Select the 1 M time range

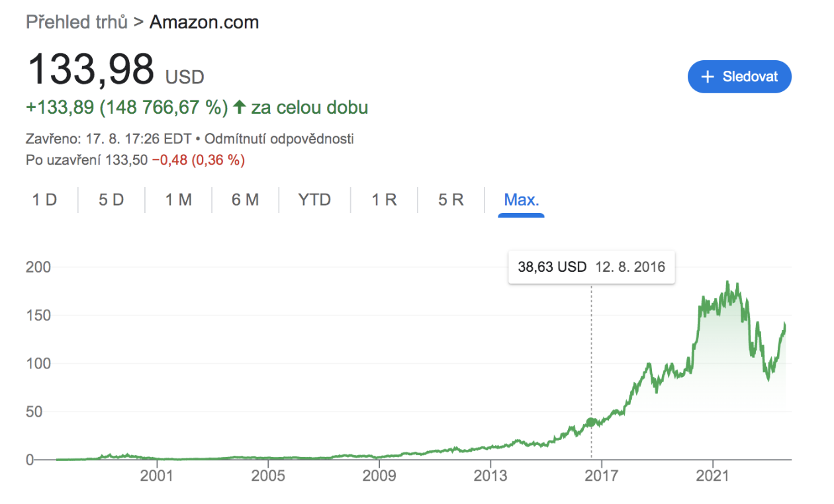[x=178, y=200]
